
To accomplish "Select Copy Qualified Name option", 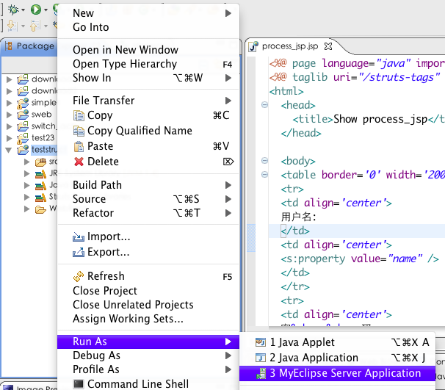I will [140, 131].
